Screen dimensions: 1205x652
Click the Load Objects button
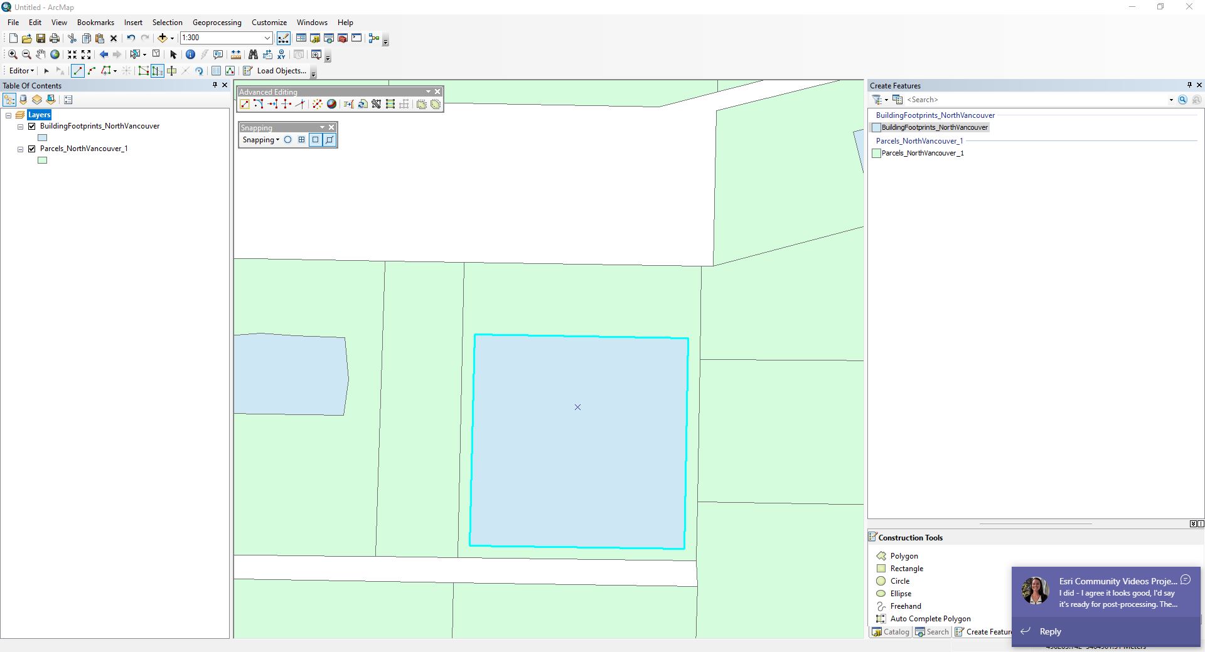click(x=281, y=71)
